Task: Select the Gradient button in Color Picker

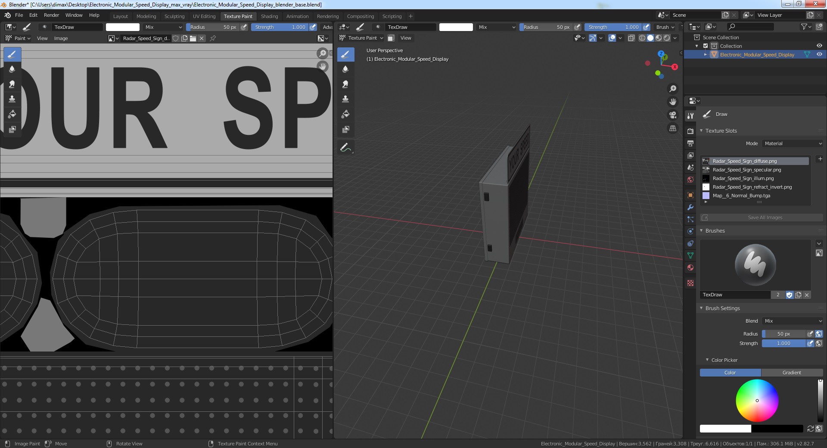Action: tap(792, 373)
